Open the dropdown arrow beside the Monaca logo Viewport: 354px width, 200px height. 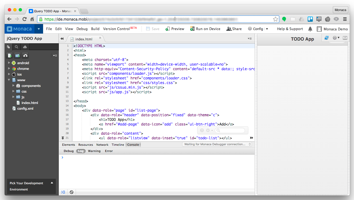tap(39, 29)
